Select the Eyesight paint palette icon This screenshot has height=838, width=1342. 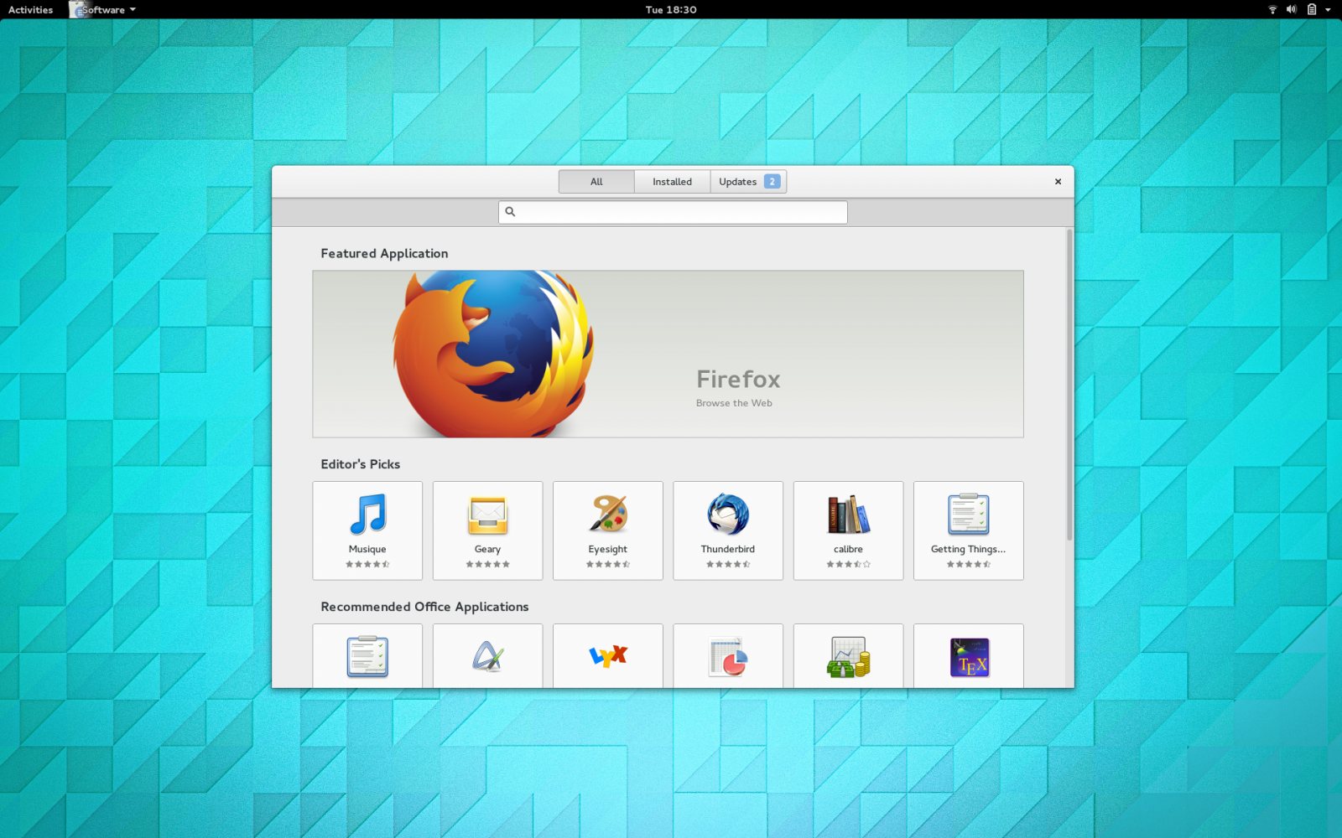(608, 514)
